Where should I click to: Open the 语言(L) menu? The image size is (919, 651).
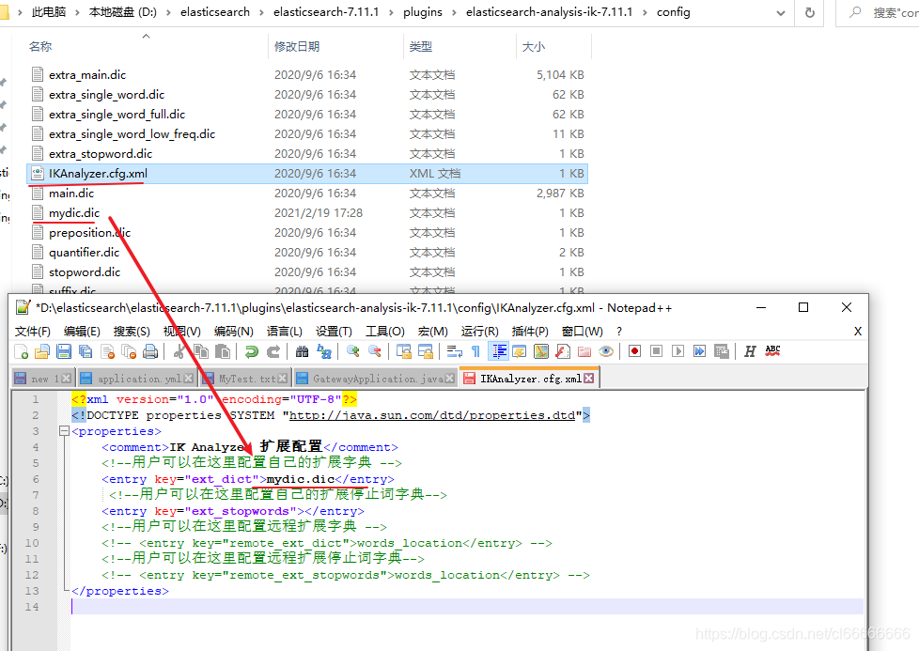pos(285,331)
